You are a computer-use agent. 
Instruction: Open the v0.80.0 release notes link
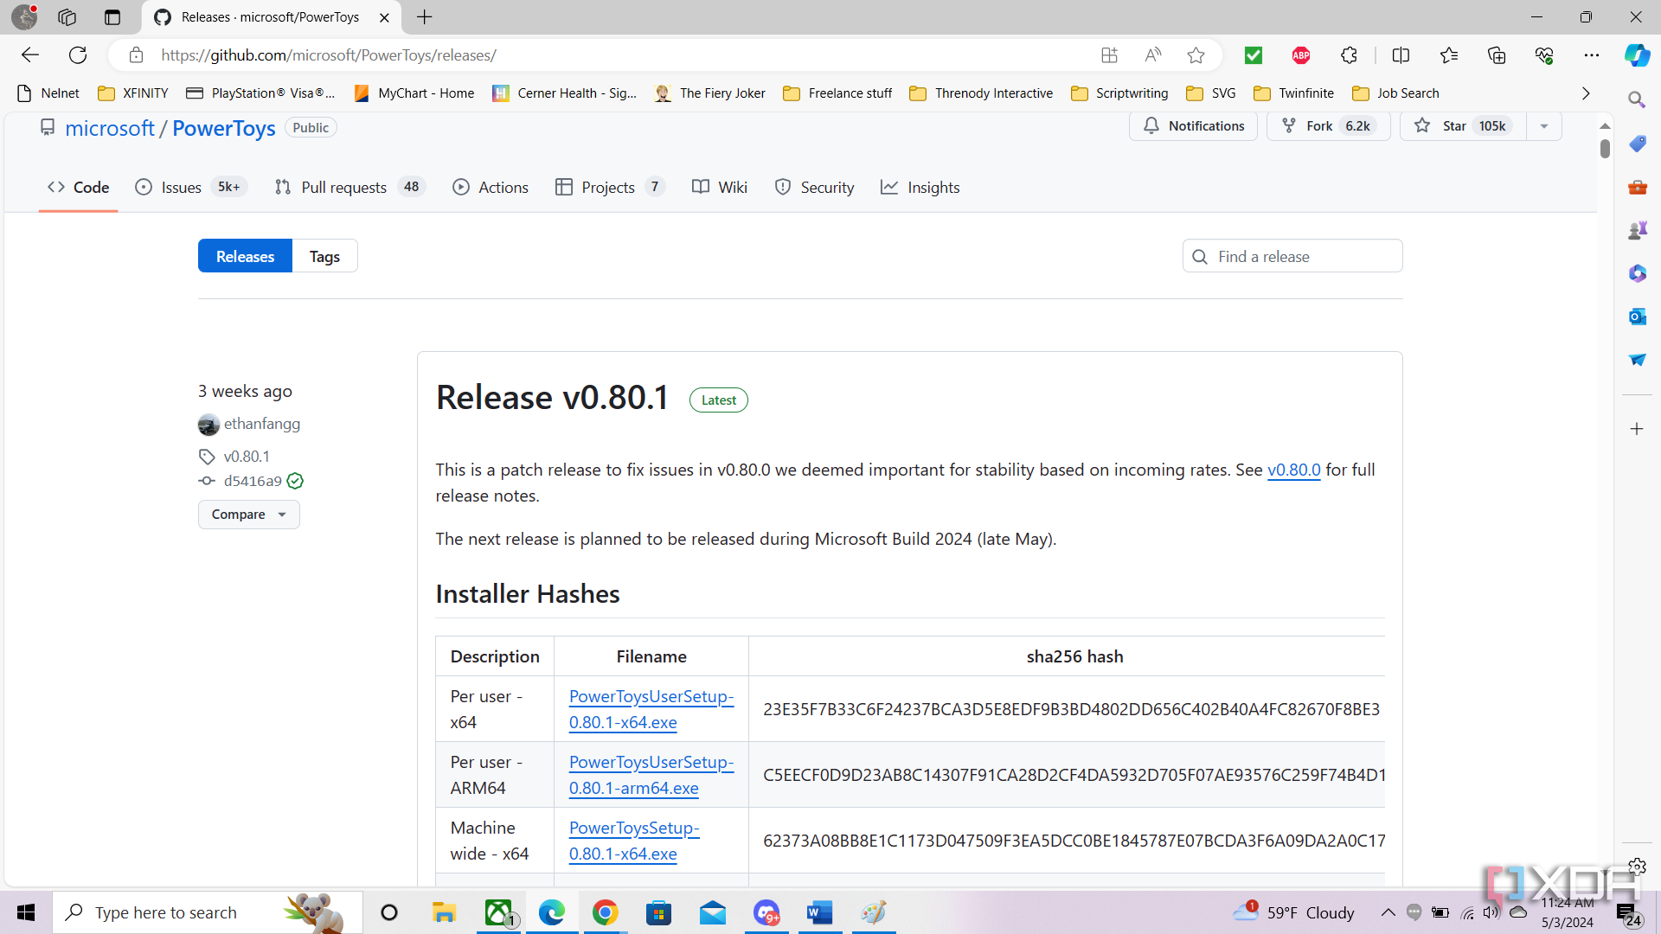1293,470
